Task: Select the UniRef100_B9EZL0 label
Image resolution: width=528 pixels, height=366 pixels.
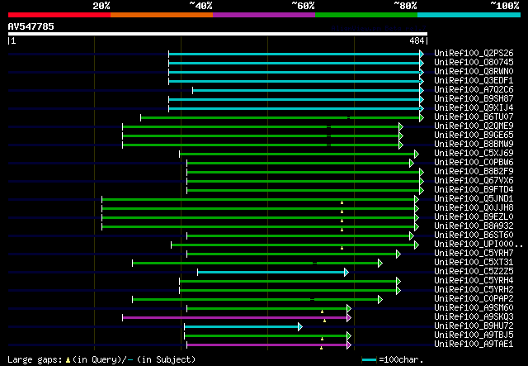Action: point(474,217)
